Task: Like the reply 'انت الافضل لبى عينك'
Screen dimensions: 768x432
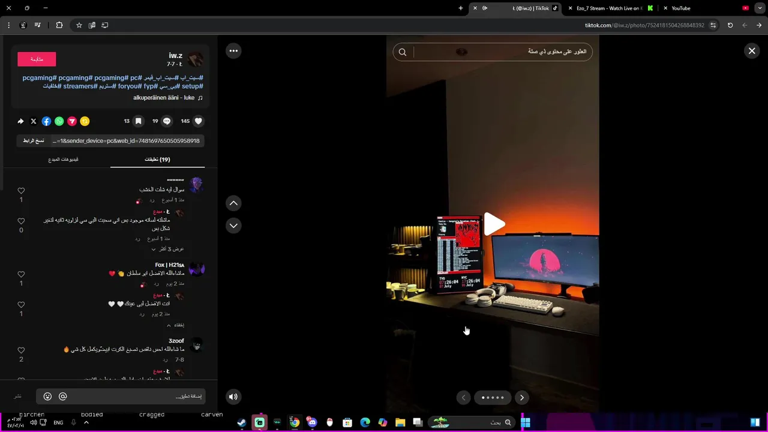Action: click(21, 305)
